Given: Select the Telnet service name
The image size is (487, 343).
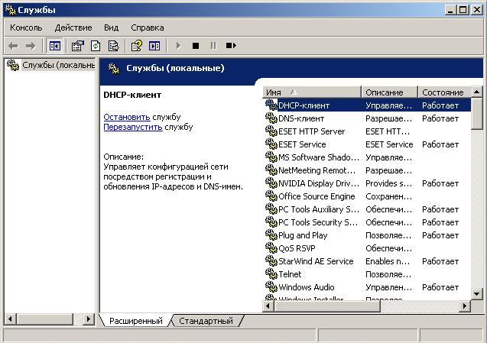Looking at the screenshot, I should (290, 274).
